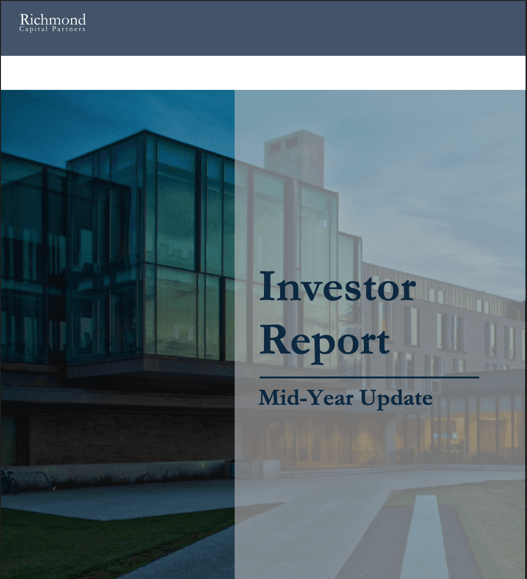
Task: Click the 'Capital Partners' tagline under the logo
Action: 53,29
